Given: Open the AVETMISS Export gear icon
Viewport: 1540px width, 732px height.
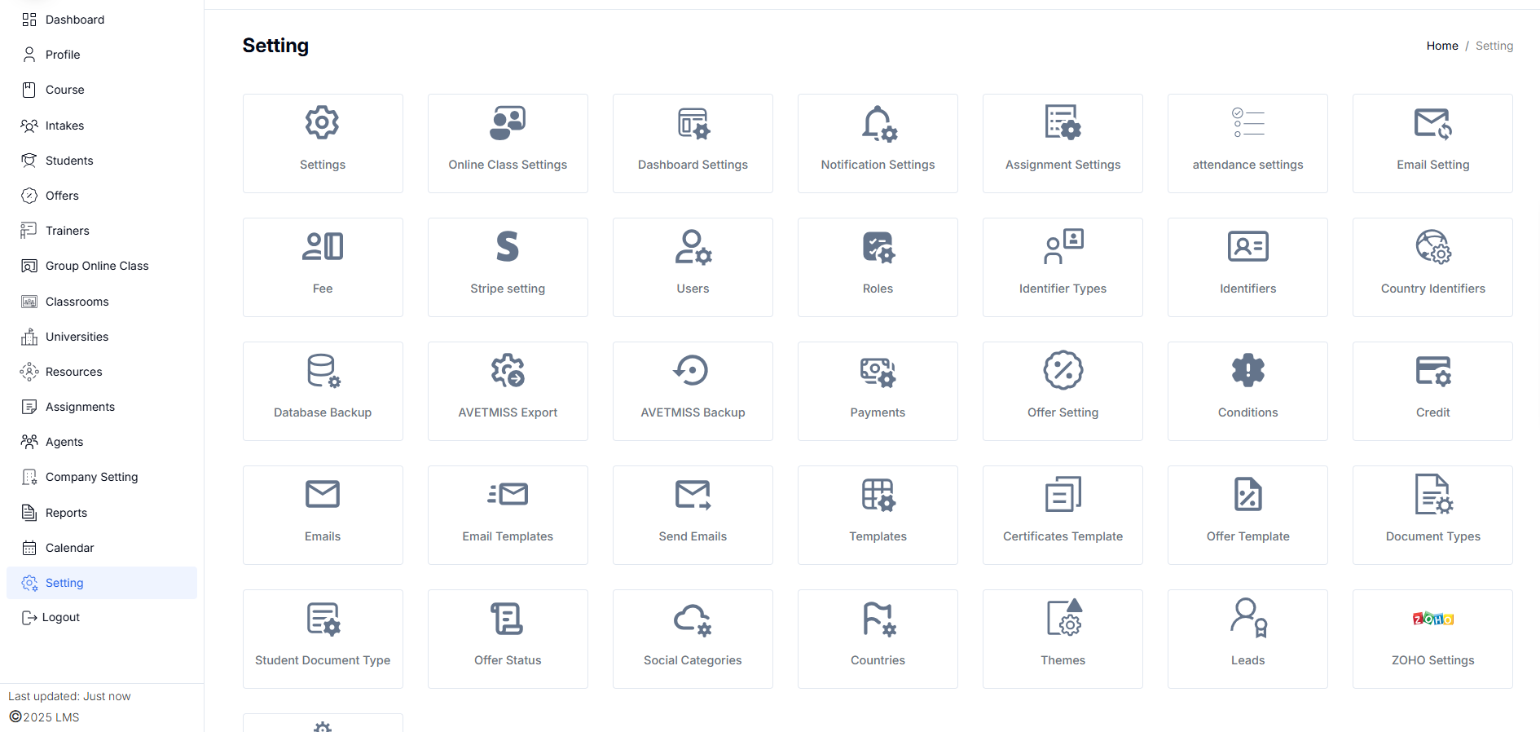Looking at the screenshot, I should point(507,371).
